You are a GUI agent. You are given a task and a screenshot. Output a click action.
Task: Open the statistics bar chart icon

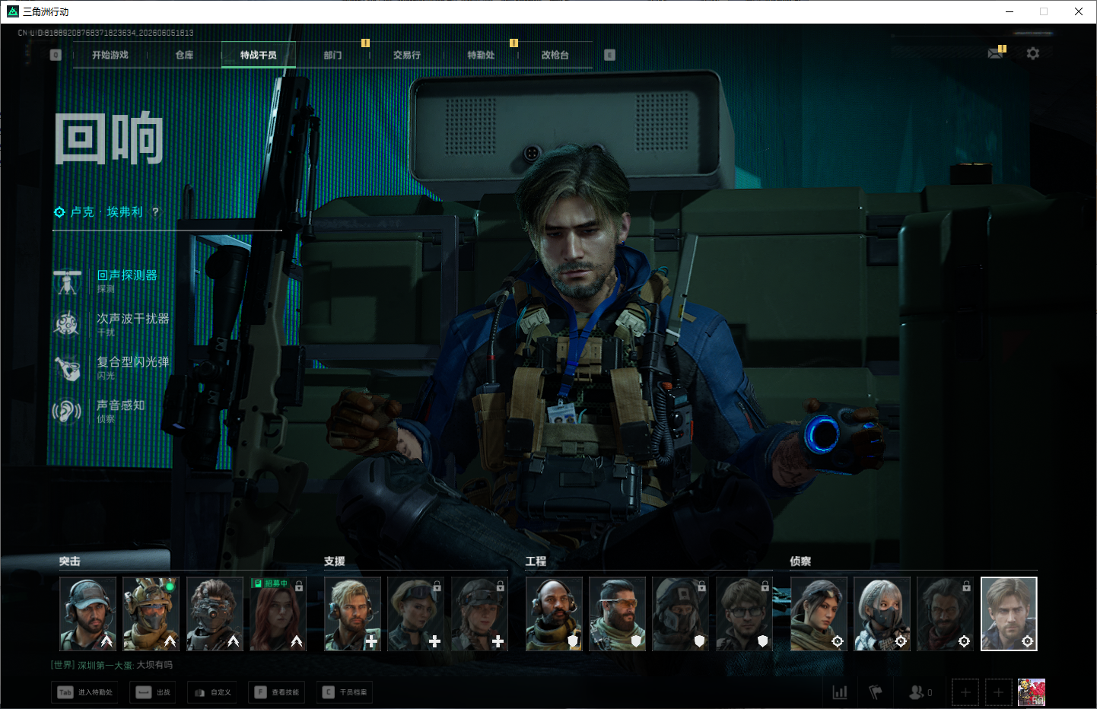[840, 692]
